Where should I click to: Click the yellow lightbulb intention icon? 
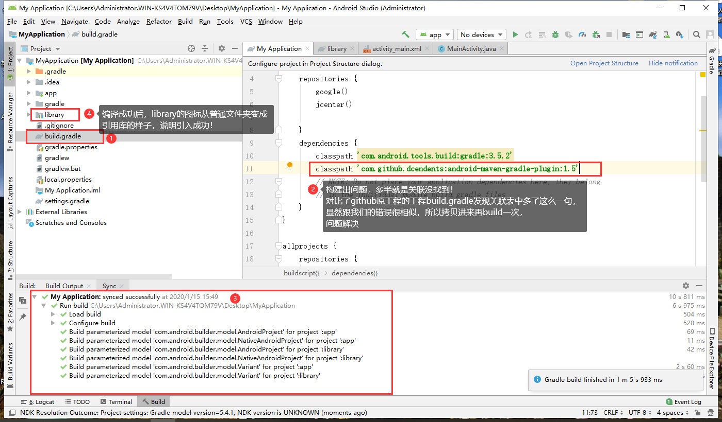pyautogui.click(x=290, y=166)
